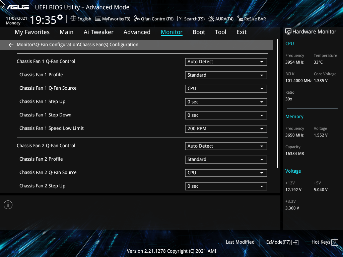Viewport: 343px width, 257px height.
Task: Click the 16384 MB capacity value
Action: 295,154
